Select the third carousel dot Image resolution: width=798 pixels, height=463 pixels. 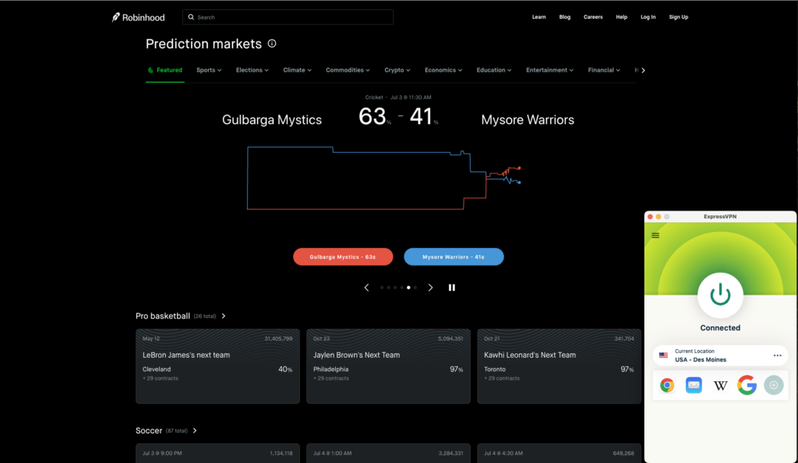coord(395,288)
